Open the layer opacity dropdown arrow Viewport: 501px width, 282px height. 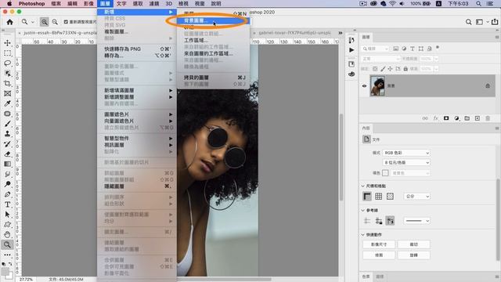point(436,59)
